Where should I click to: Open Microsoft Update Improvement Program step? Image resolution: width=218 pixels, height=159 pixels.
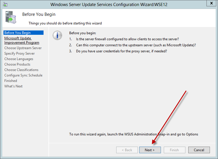[22, 40]
